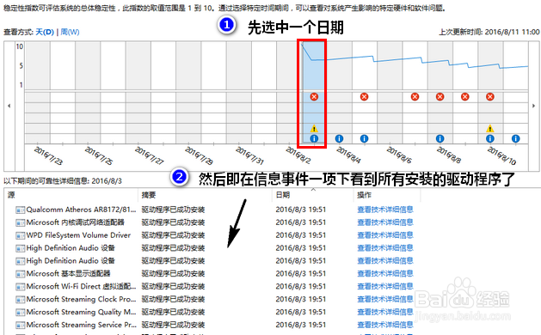This screenshot has width=541, height=335.
Task: Select the 2016/7/23 column in the chart
Action: tap(38, 93)
